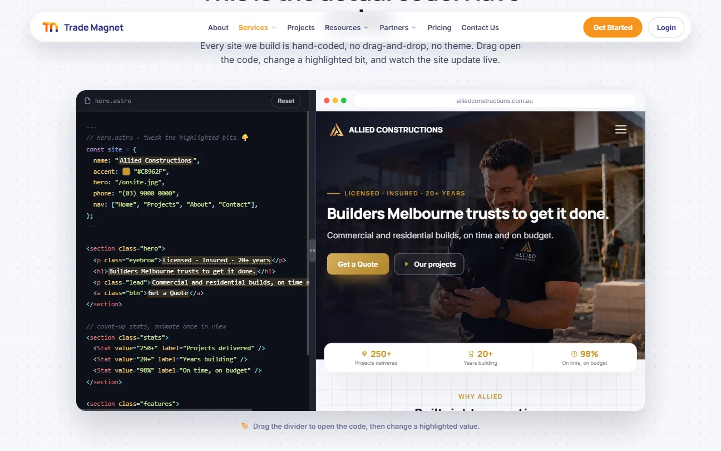
Task: Click the drag hint hand icon below demo
Action: pyautogui.click(x=245, y=427)
